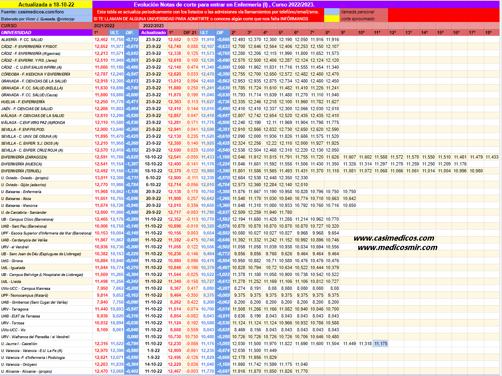Select Ibiza's 10,642 value under the 9º column

click(349, 198)
